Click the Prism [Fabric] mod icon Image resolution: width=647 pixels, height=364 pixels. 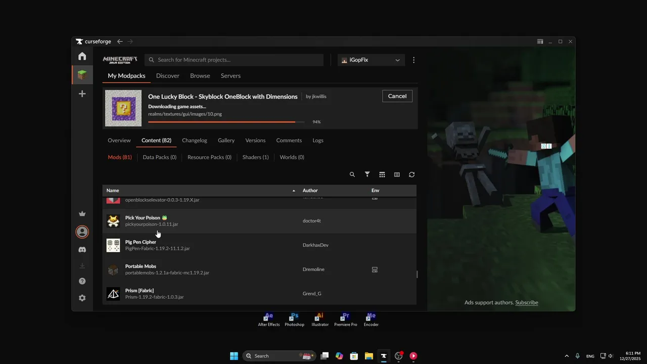(x=113, y=294)
